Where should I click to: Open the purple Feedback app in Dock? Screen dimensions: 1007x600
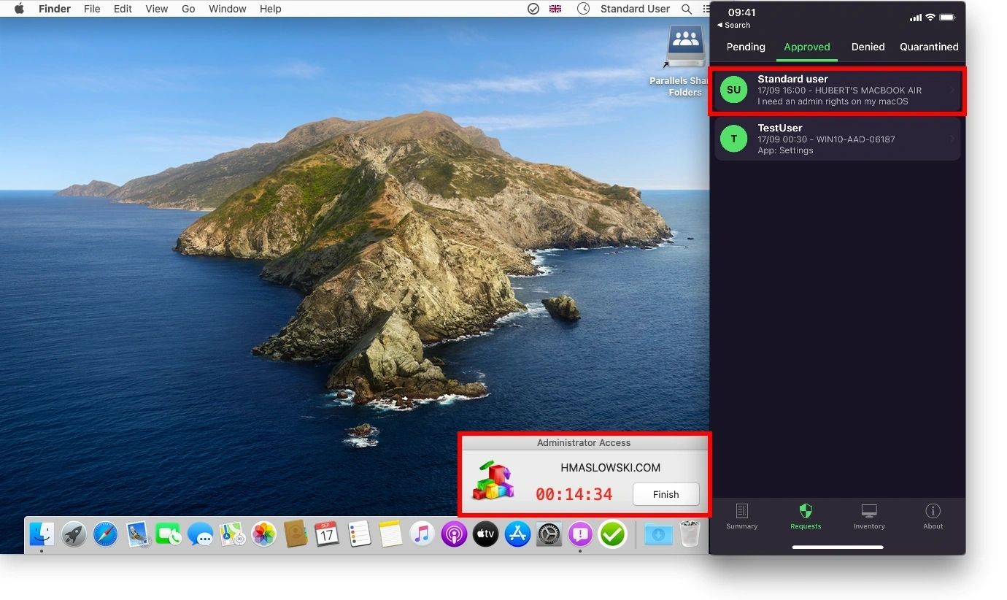pos(580,535)
